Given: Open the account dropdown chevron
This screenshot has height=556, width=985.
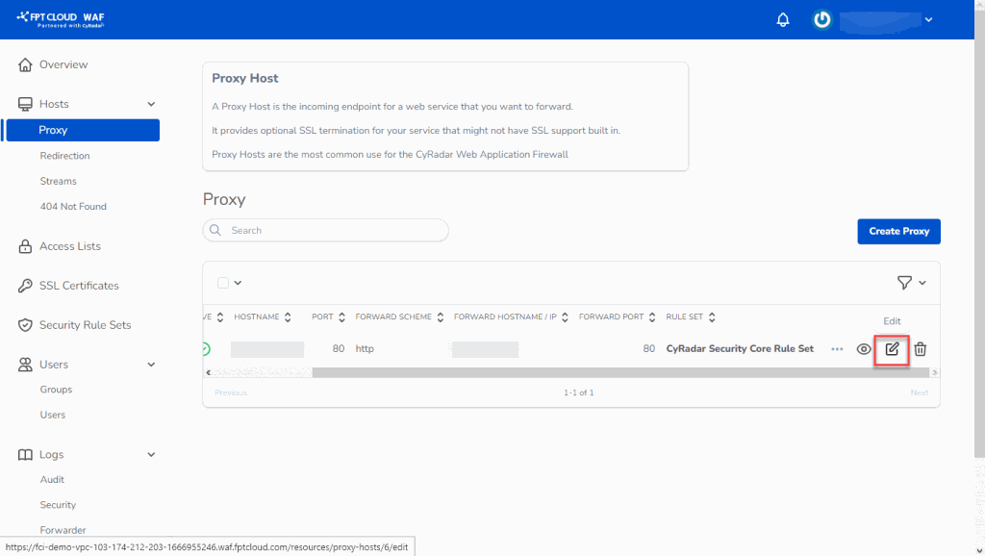Looking at the screenshot, I should pyautogui.click(x=928, y=19).
